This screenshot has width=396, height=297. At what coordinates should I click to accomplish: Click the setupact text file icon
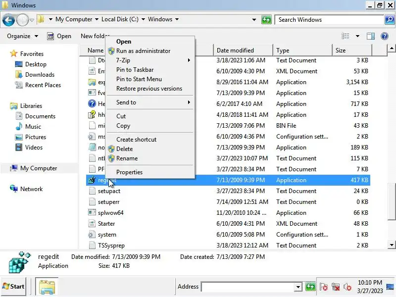92,191
